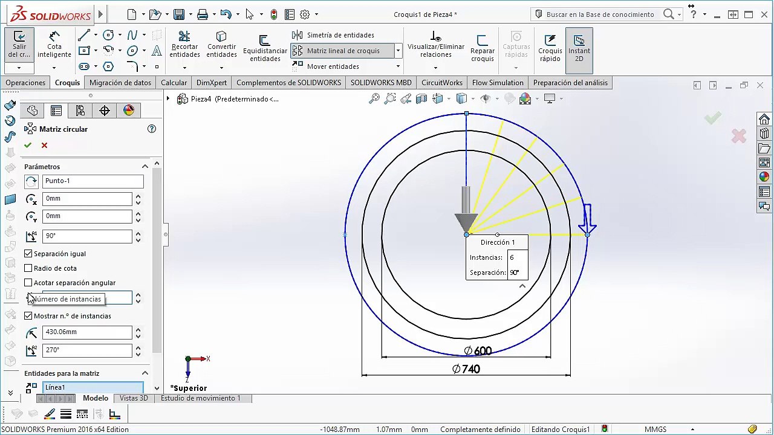Screen dimensions: 774x435
Task: Expand Matriz lineal de croquis dropdown
Action: coord(398,51)
